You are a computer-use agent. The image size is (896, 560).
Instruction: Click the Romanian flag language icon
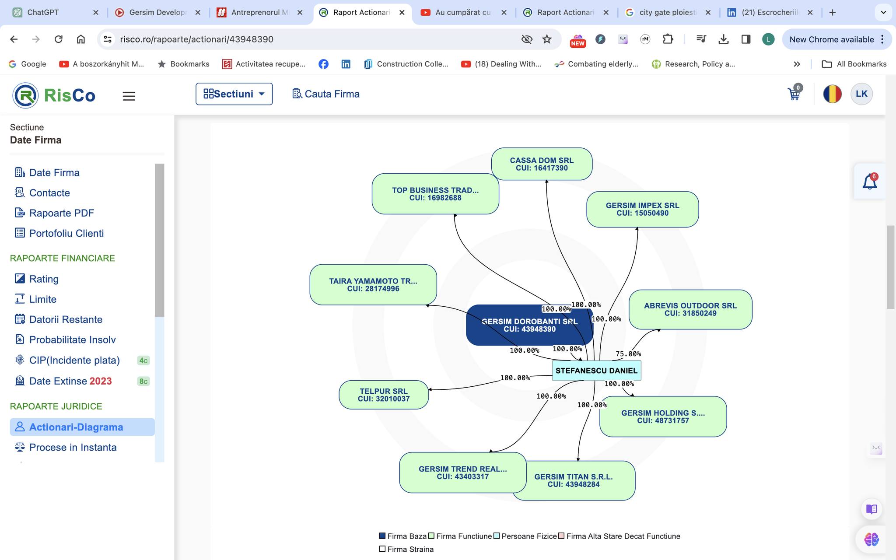(x=832, y=94)
